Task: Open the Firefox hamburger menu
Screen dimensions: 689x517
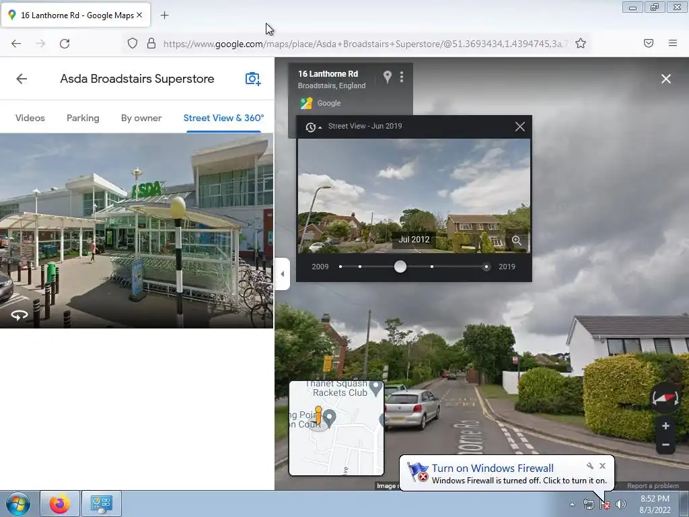Action: pyautogui.click(x=673, y=43)
